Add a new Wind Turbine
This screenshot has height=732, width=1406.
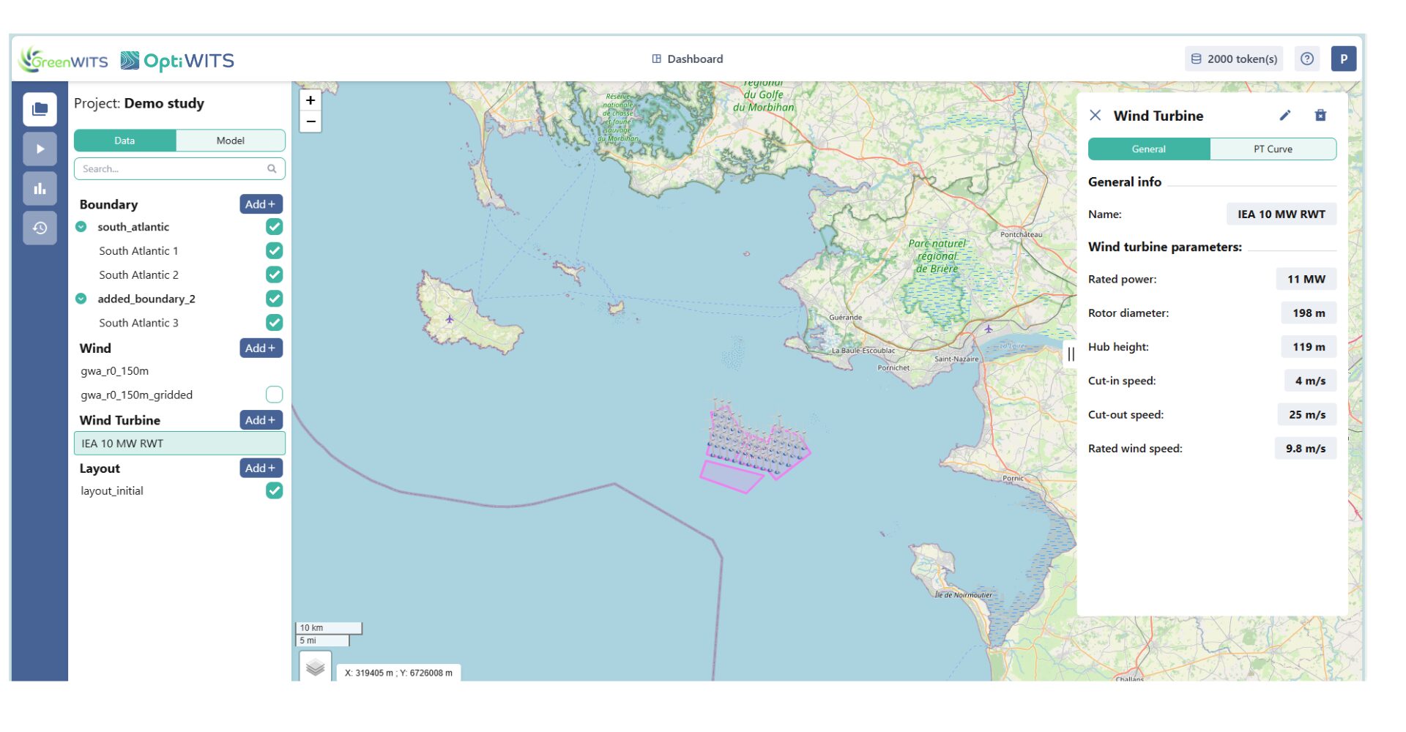(261, 420)
